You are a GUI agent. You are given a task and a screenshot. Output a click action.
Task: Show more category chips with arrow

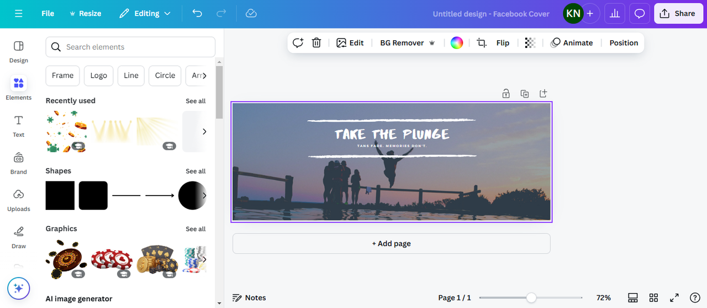tap(204, 75)
